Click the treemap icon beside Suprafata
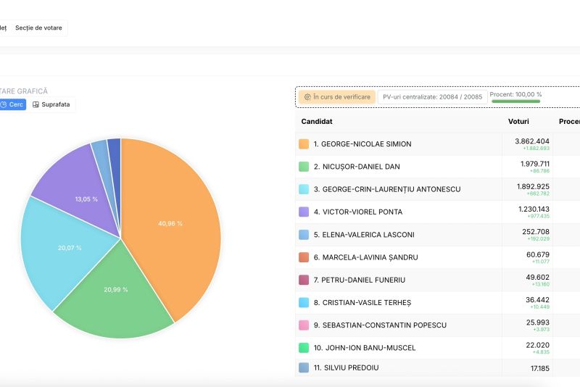This screenshot has width=580, height=387. (x=36, y=104)
